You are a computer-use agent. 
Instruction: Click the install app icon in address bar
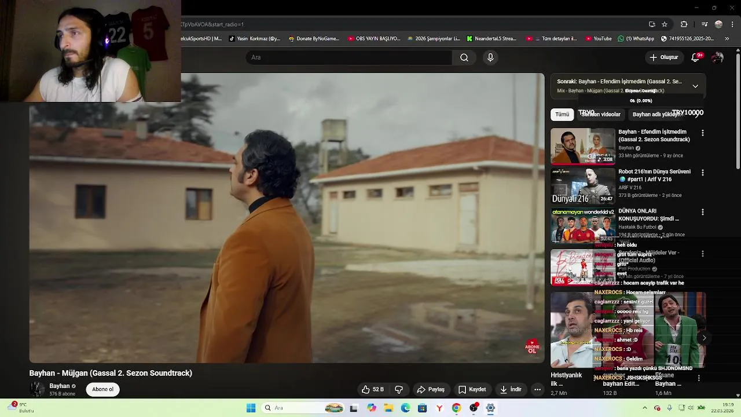pyautogui.click(x=652, y=24)
